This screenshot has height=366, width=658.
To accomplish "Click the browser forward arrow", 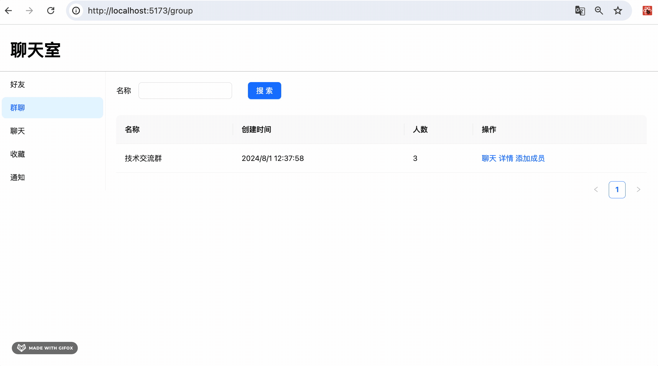I will (x=29, y=11).
